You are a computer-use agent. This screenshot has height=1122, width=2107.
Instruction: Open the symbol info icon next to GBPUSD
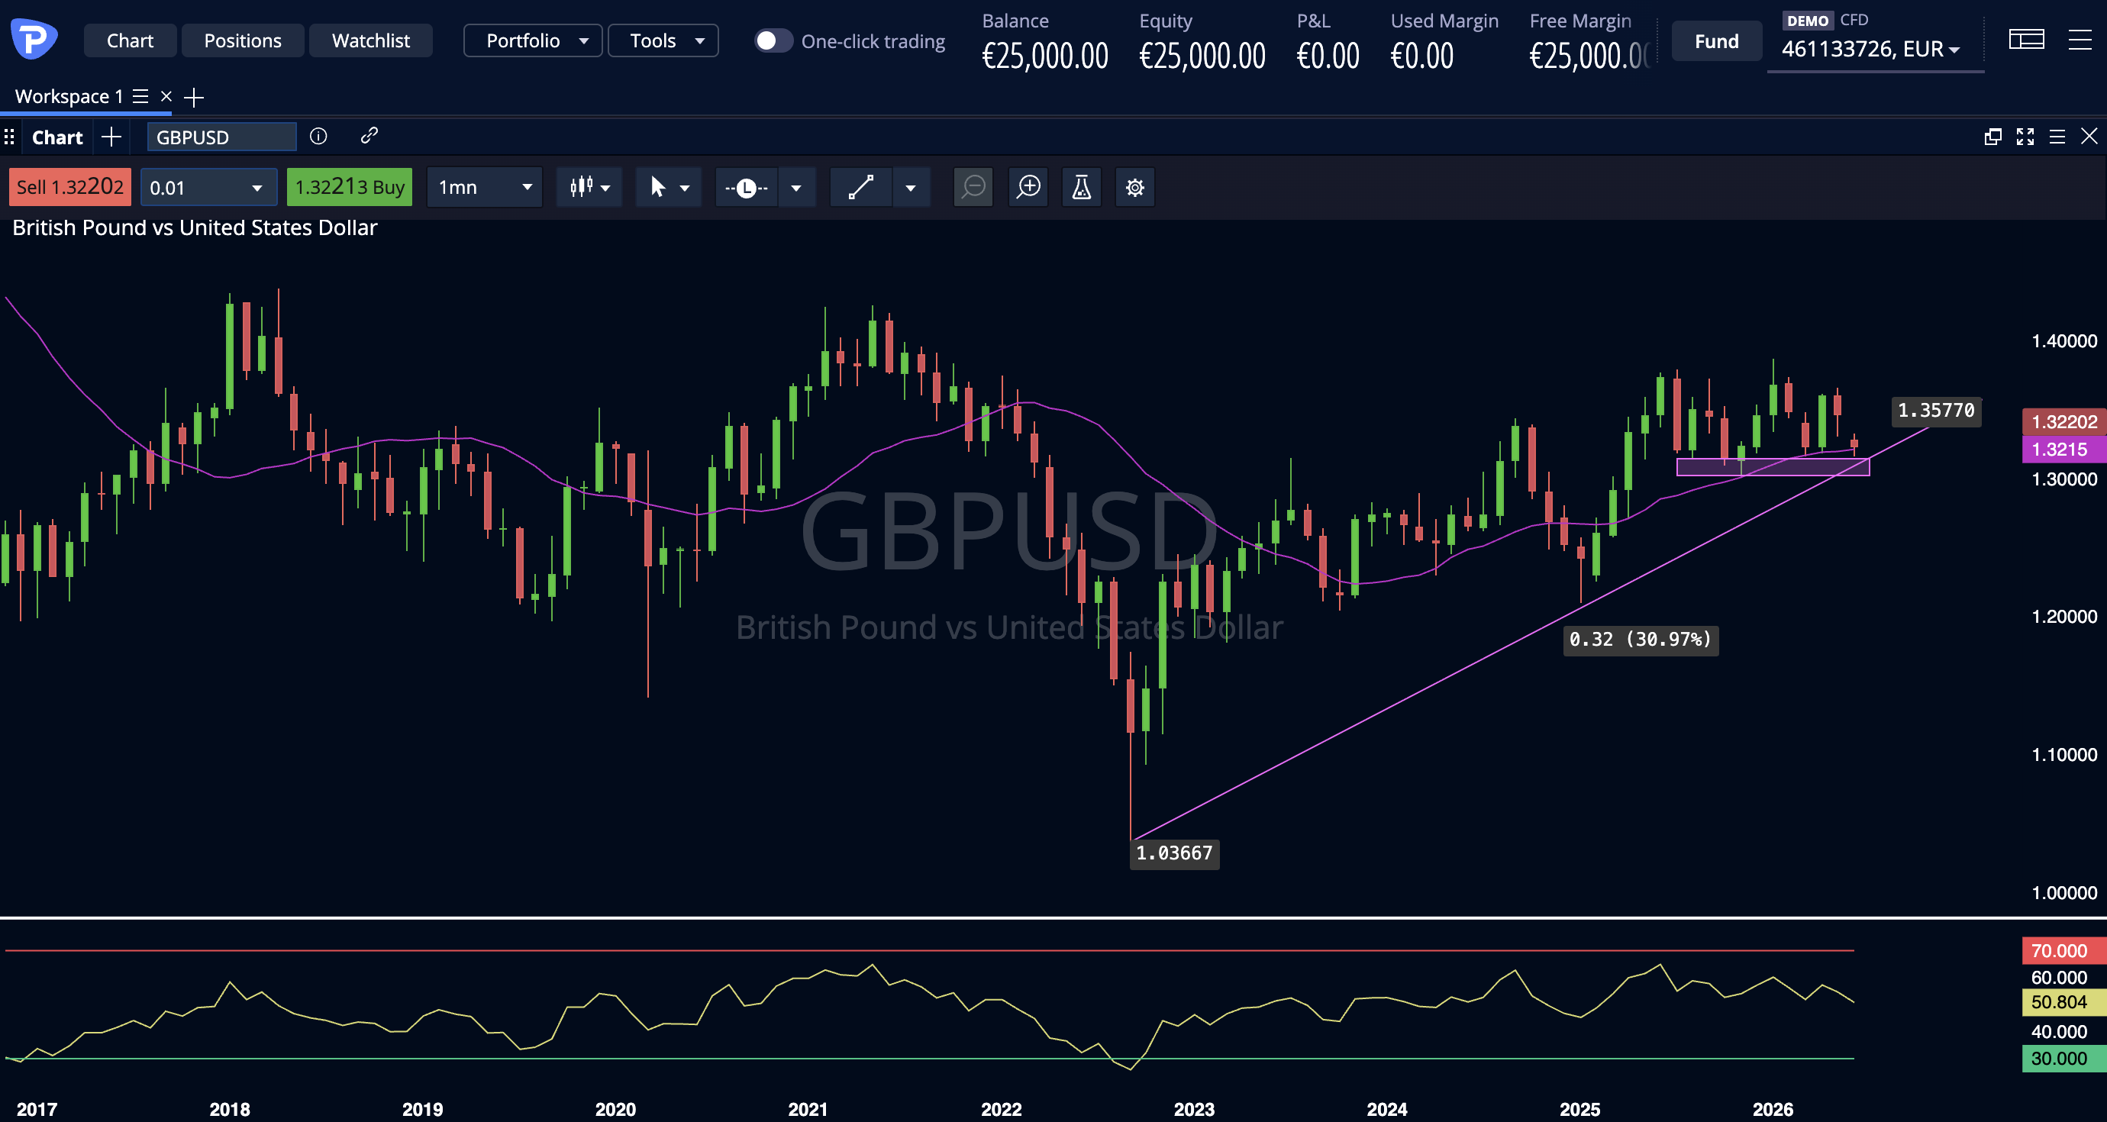tap(318, 137)
